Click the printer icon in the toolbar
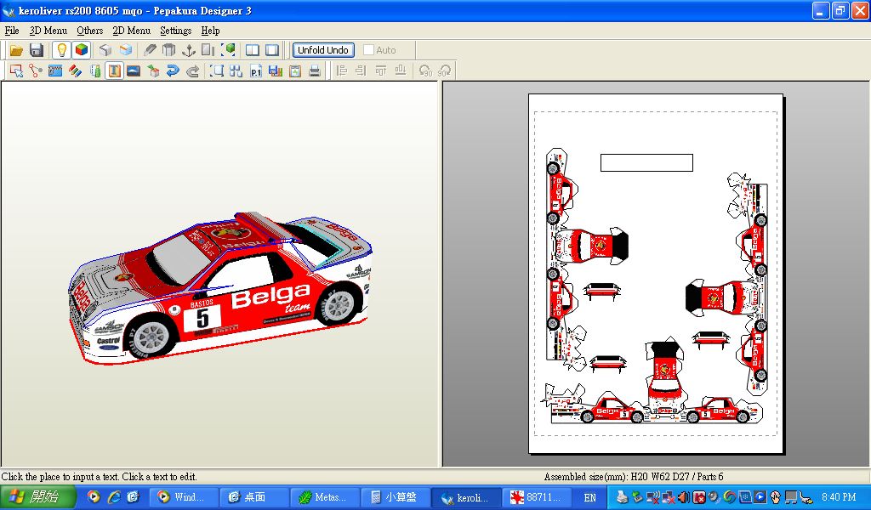Image resolution: width=871 pixels, height=510 pixels. coord(315,71)
